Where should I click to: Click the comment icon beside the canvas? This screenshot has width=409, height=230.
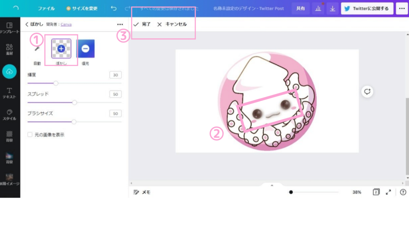367,91
